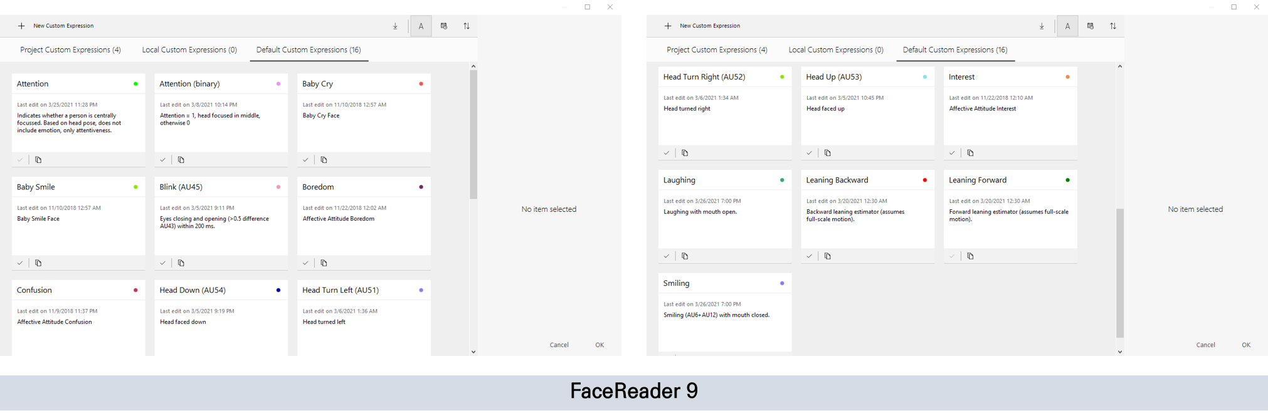Open Local Custom Expressions tab in right window
The width and height of the screenshot is (1268, 418).
[836, 50]
